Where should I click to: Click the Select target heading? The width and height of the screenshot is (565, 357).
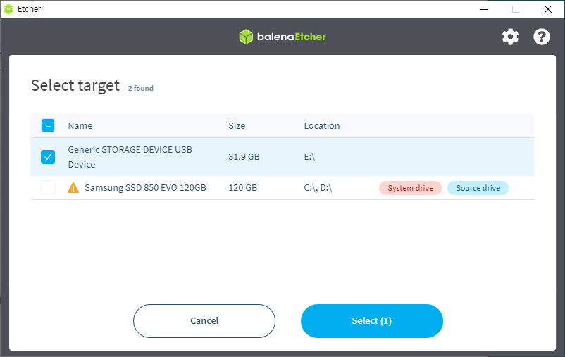(75, 86)
